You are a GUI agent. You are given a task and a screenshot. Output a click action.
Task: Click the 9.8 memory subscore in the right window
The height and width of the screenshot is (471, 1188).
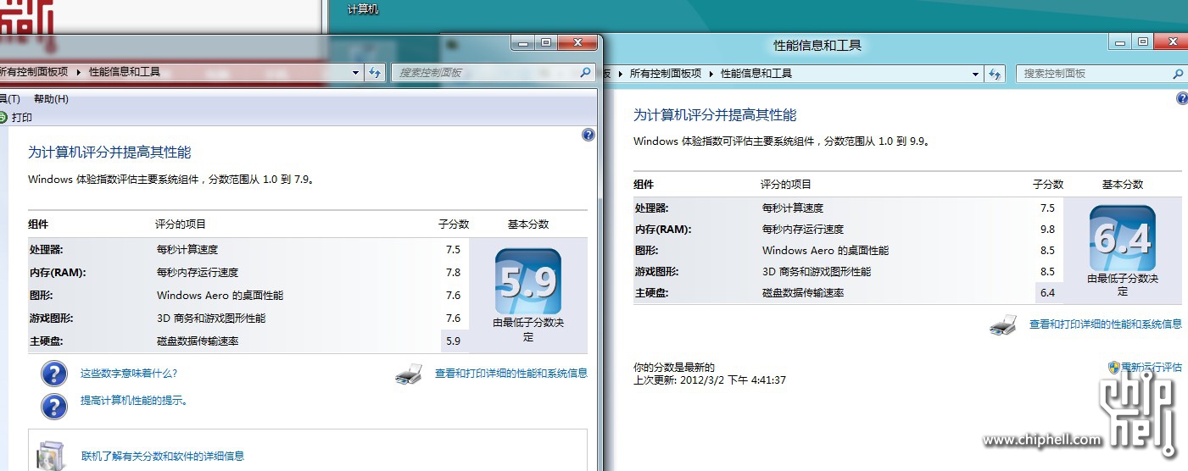1048,230
